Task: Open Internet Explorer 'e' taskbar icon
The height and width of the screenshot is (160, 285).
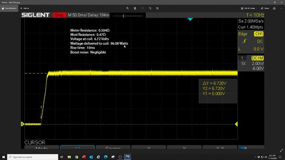Action: point(98,157)
